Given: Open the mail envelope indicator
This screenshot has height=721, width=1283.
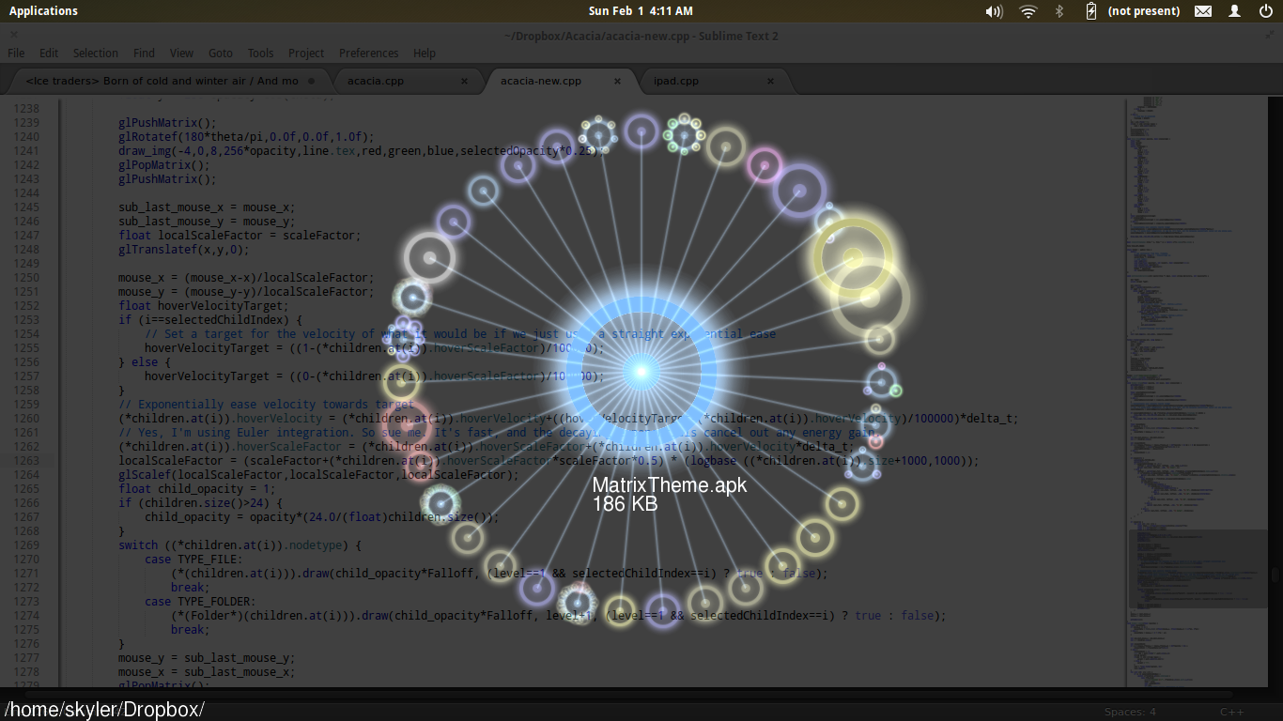Looking at the screenshot, I should (1203, 11).
